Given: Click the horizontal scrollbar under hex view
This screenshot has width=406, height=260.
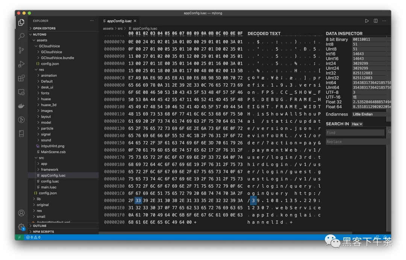Looking at the screenshot, I should [x=225, y=233].
